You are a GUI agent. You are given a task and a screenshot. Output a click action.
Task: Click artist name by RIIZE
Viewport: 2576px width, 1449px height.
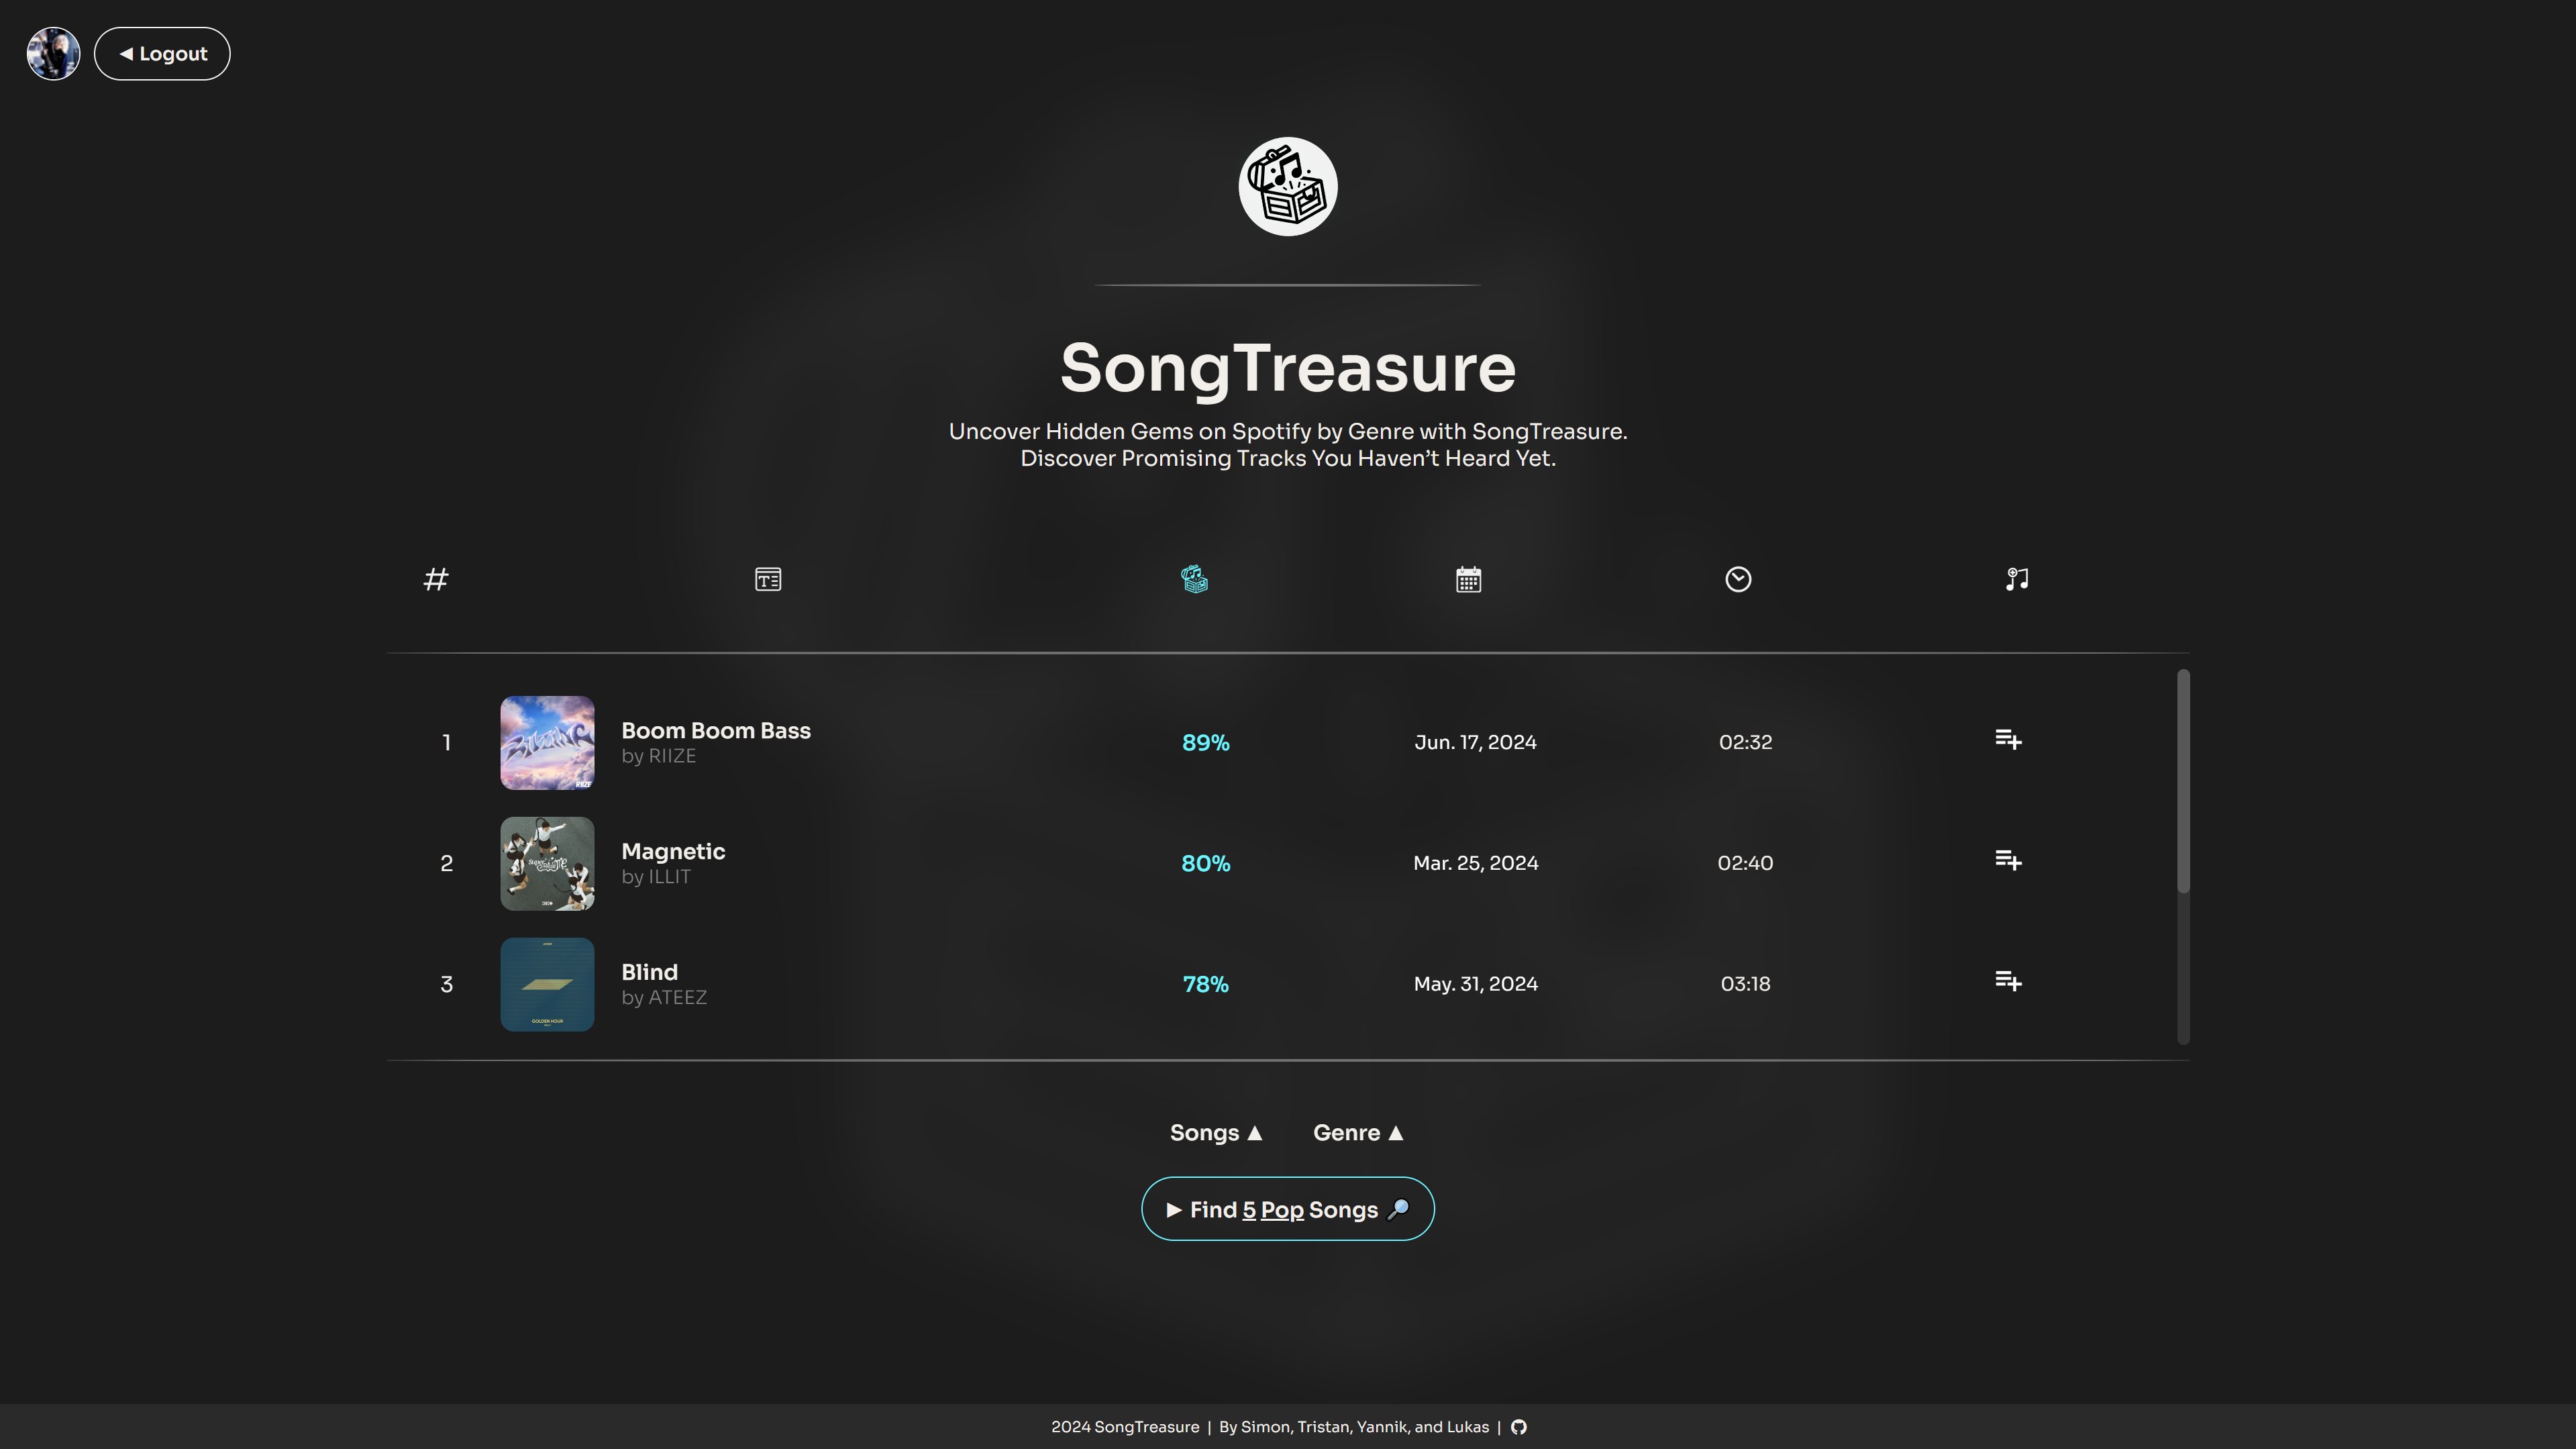pos(658,757)
